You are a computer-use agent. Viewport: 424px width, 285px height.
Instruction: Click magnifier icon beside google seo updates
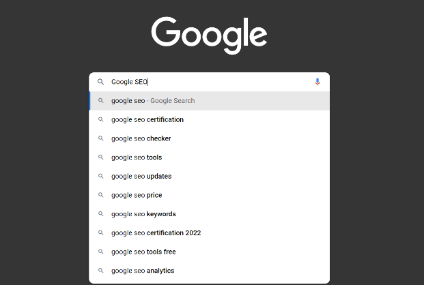pos(100,176)
